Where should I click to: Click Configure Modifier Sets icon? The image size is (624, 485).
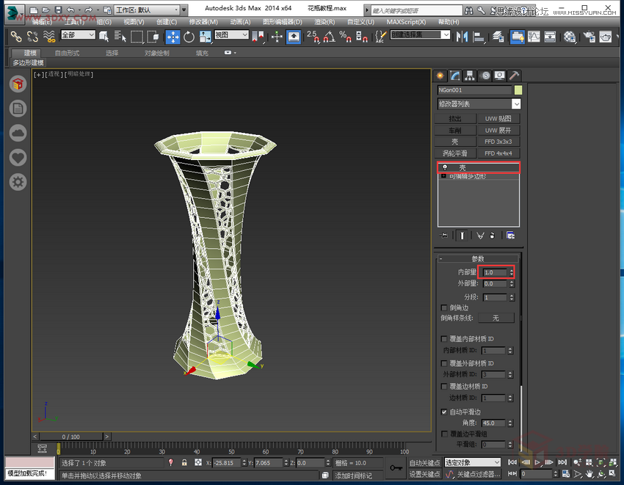[x=511, y=236]
